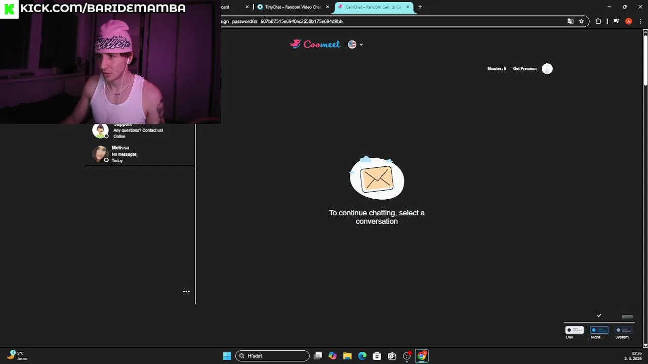Viewport: 648px width, 364px height.
Task: Open OBS Studio from the taskbar
Action: click(x=407, y=356)
